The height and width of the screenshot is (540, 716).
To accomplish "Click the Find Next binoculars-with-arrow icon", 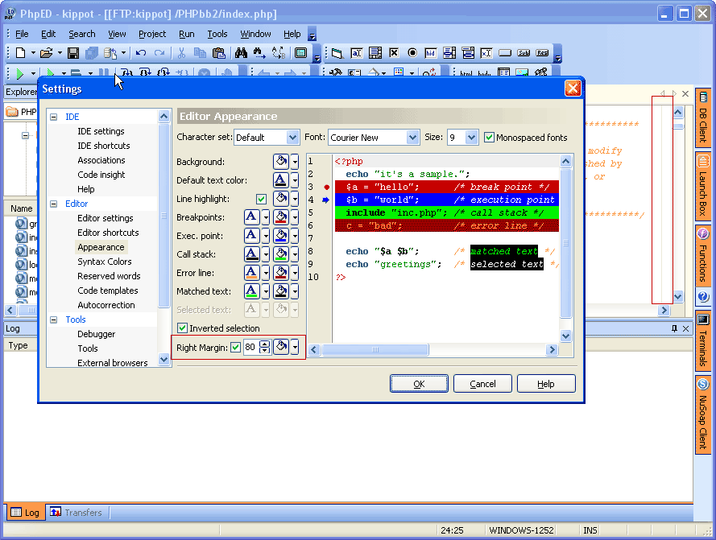I will (x=259, y=53).
